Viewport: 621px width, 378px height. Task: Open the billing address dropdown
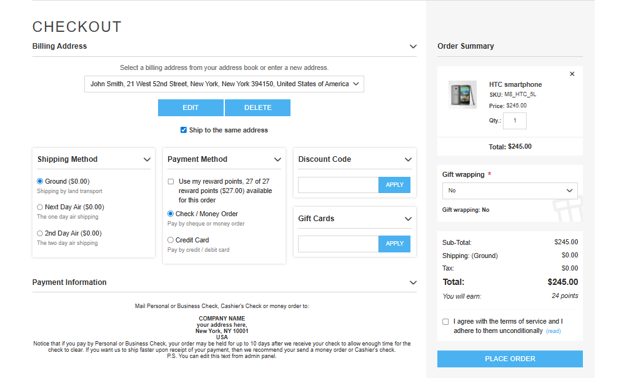pyautogui.click(x=224, y=84)
